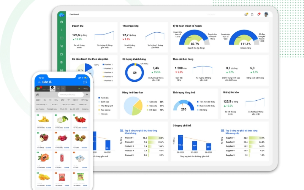The image size is (304, 190).
Task: Open the mail inbox icon in the dashboard header
Action: coord(246,14)
